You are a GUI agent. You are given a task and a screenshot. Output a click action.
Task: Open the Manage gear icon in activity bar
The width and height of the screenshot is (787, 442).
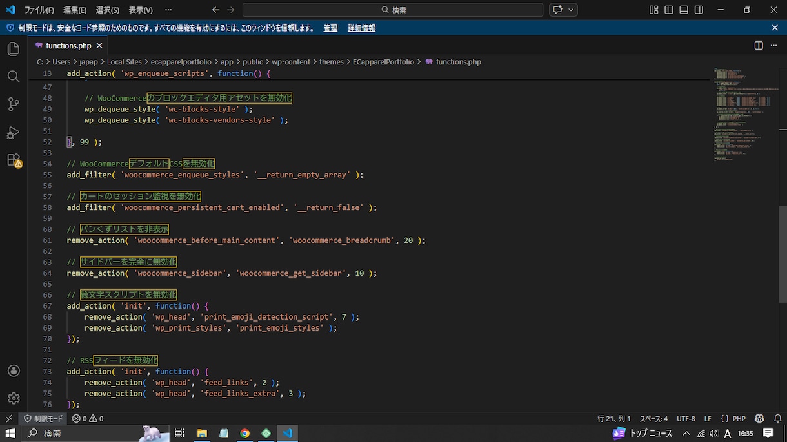pyautogui.click(x=14, y=398)
